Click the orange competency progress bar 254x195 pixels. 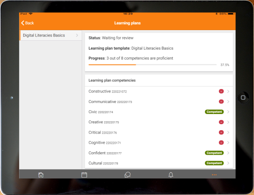click(112, 65)
